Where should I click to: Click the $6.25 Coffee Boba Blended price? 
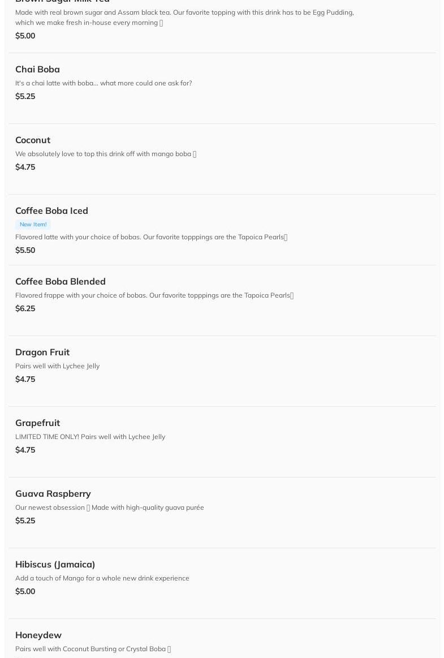(x=25, y=308)
